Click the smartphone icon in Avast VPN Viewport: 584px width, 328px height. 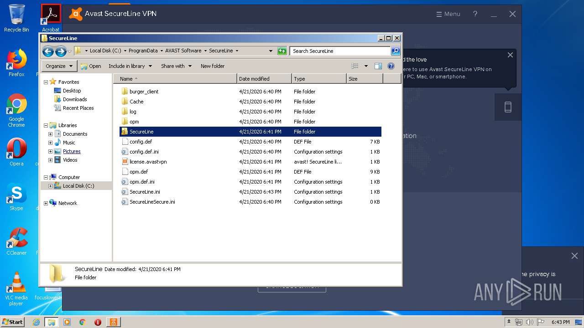point(508,107)
